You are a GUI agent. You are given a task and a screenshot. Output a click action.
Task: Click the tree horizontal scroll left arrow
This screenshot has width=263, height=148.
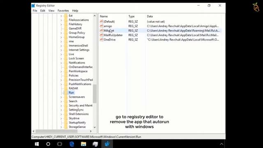[34, 131]
